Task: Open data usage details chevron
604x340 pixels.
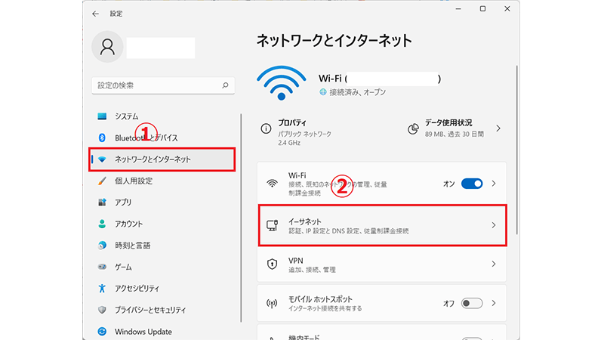Action: point(498,129)
